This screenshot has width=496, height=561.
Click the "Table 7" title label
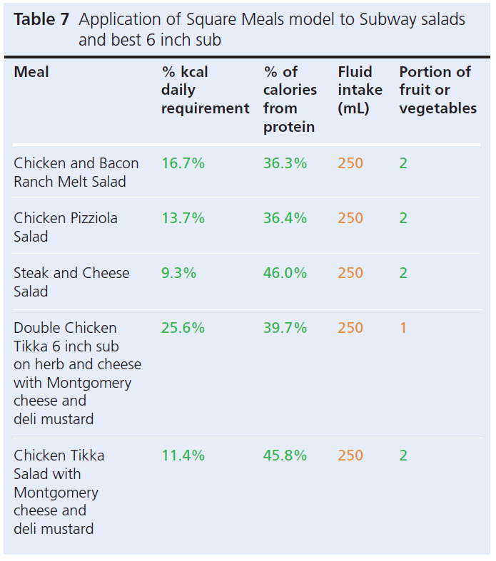tap(41, 20)
